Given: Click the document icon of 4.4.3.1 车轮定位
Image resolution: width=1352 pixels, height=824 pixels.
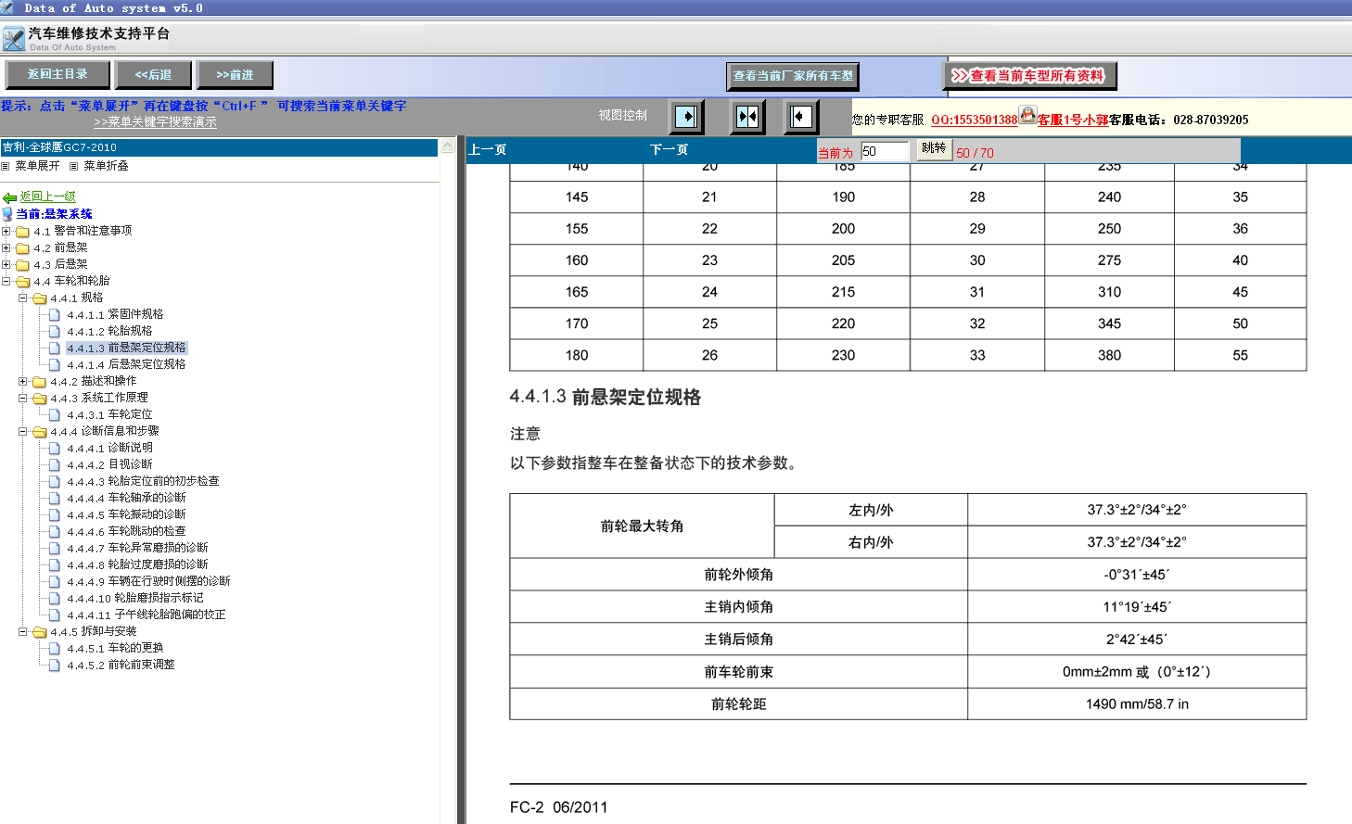Looking at the screenshot, I should point(55,414).
